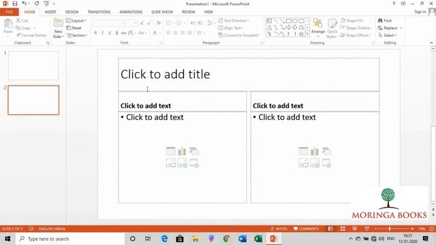The width and height of the screenshot is (436, 245).
Task: Toggle Underline formatting
Action: 110,33
